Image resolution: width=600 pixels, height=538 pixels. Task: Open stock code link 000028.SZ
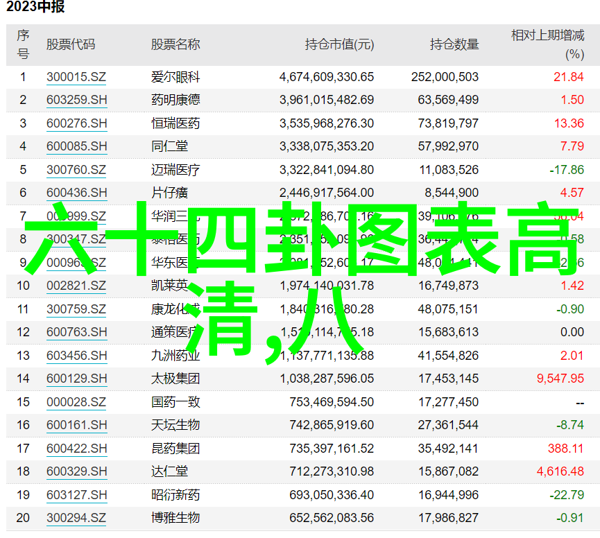[76, 402]
